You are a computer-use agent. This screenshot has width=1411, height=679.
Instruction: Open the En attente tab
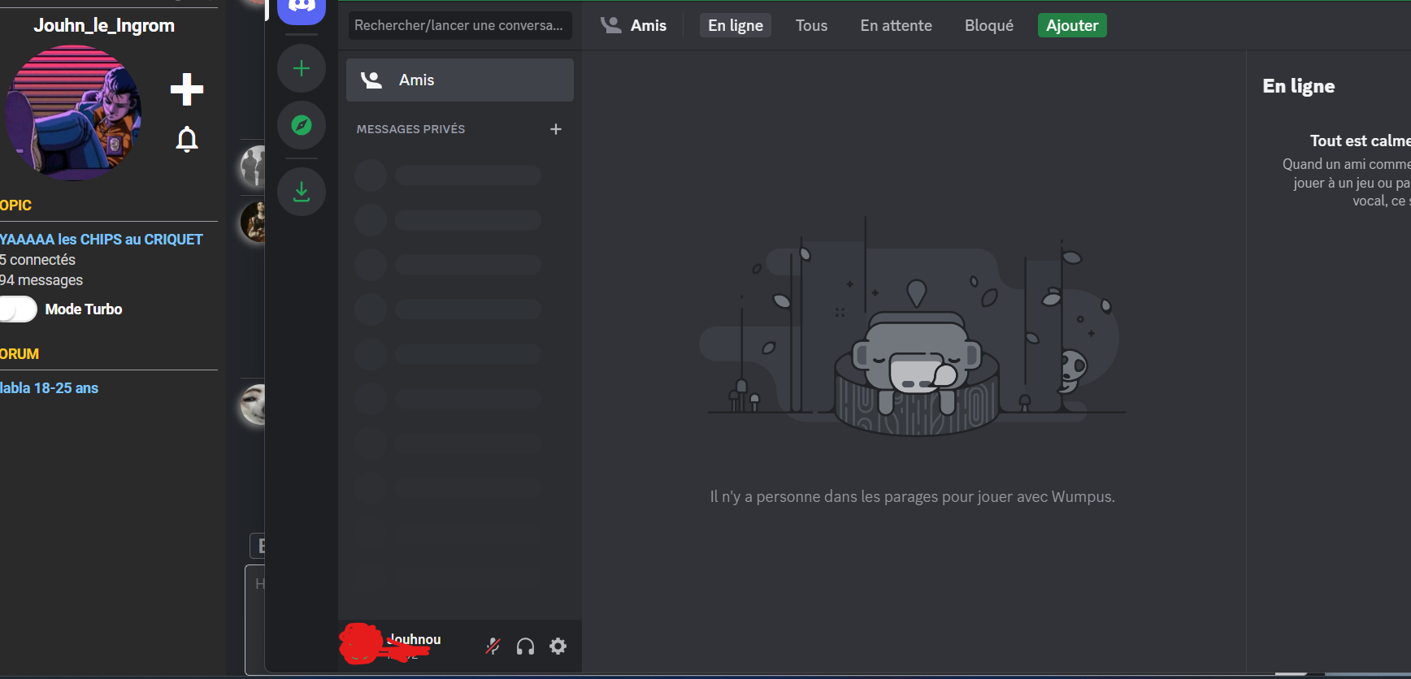tap(897, 25)
